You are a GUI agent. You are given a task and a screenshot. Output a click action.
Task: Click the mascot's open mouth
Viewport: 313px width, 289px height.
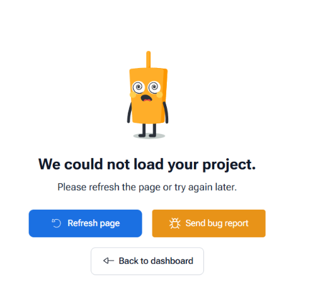[146, 98]
